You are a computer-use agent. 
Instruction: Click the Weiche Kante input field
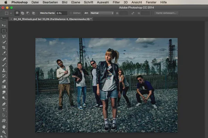[x=62, y=13]
